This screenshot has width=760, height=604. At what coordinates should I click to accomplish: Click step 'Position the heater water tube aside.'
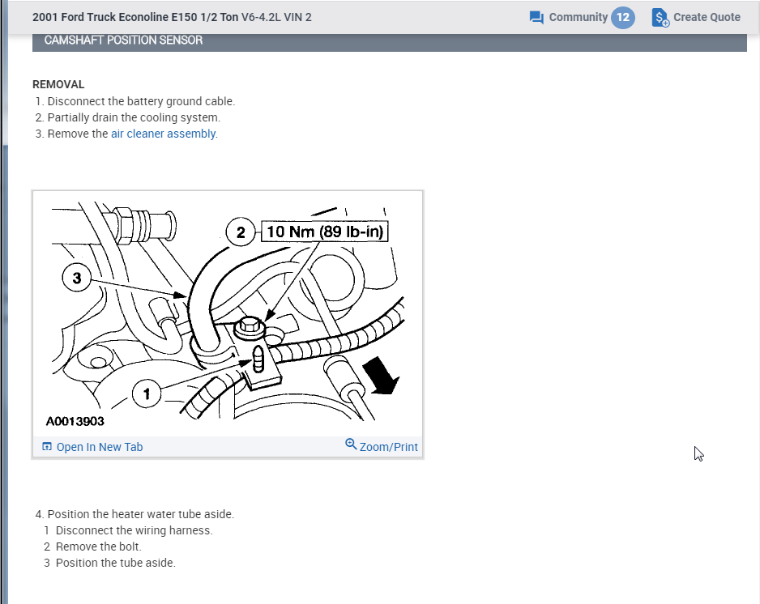point(140,514)
